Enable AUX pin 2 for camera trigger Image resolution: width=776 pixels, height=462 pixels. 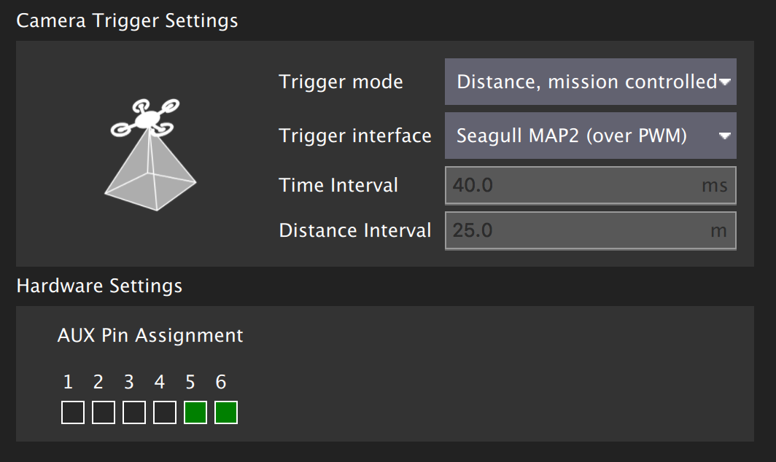pos(103,412)
